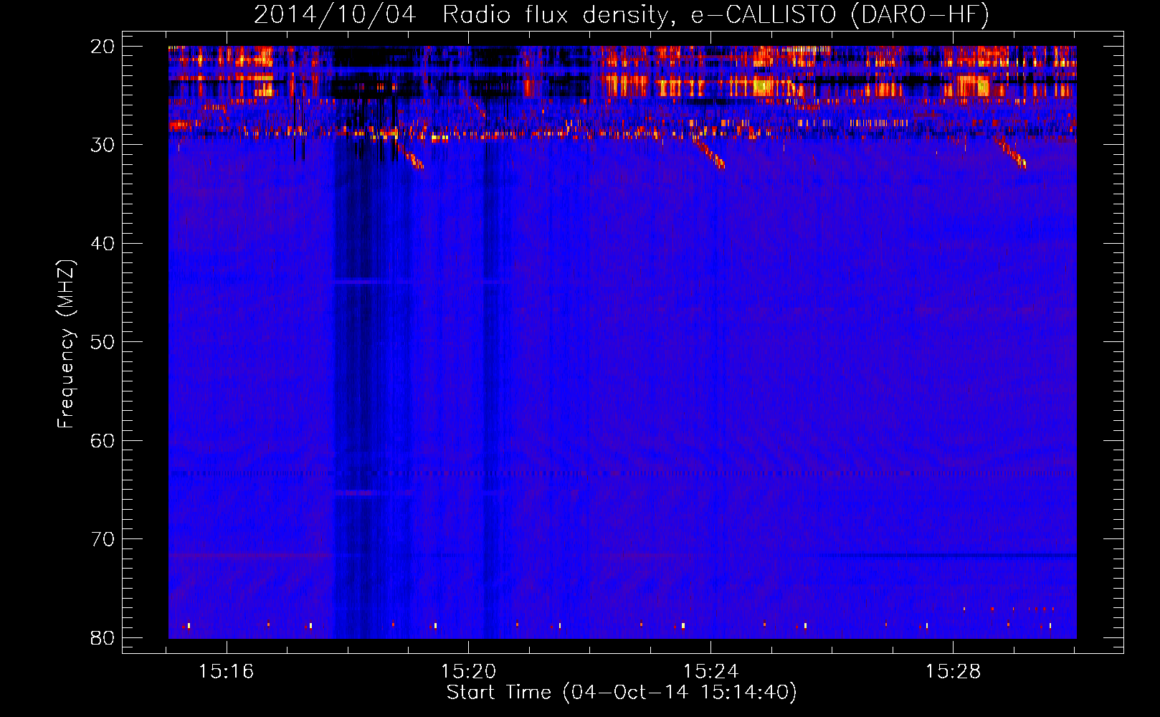Click the 'Frequency (MHZ)' axis label
This screenshot has width=1160, height=717.
pos(66,344)
